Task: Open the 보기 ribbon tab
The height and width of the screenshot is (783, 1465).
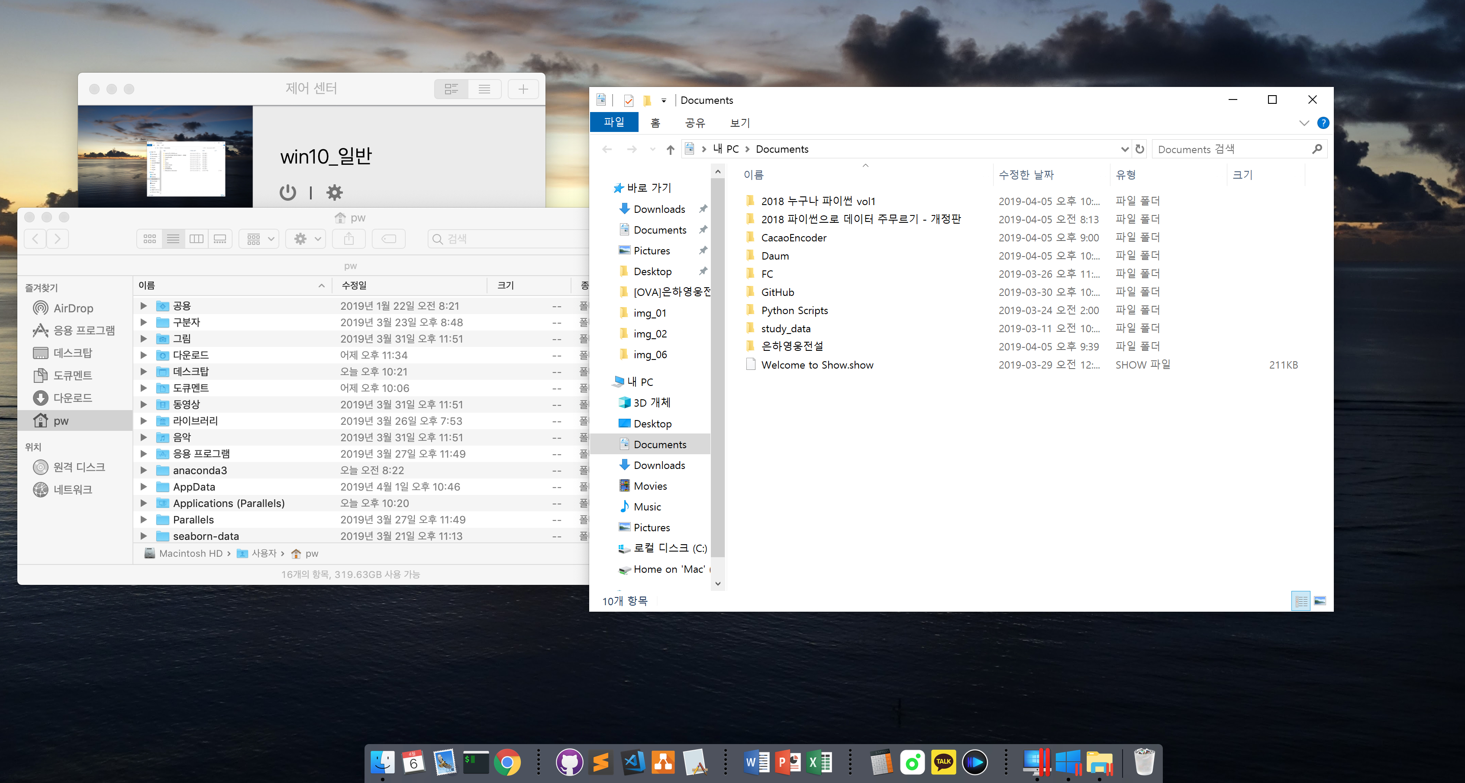Action: click(739, 123)
